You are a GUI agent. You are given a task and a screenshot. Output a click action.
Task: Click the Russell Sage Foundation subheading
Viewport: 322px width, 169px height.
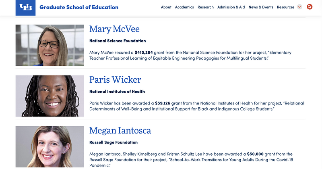click(x=114, y=142)
